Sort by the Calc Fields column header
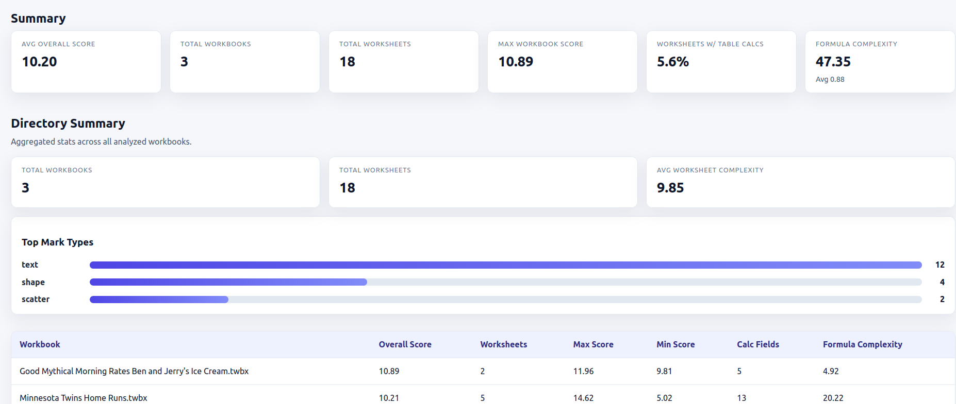Image resolution: width=956 pixels, height=404 pixels. pos(757,345)
